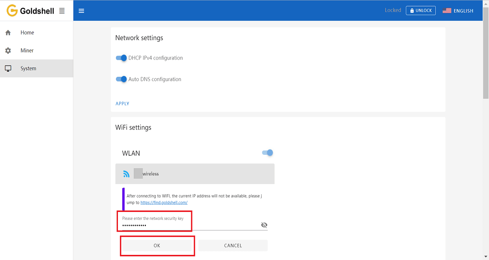Image resolution: width=489 pixels, height=260 pixels.
Task: Click APPLY in Network settings
Action: coord(122,104)
